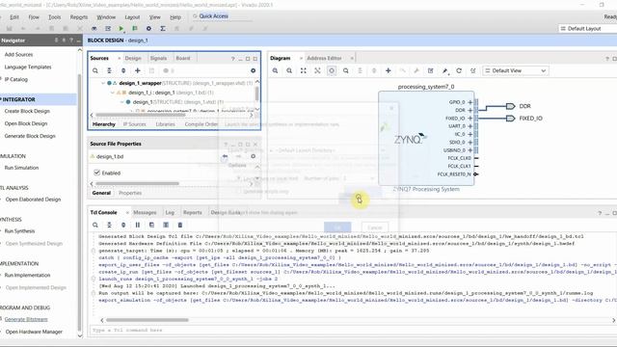Zoom fit the diagram view
Screen dimensions: 617x347
pos(304,70)
